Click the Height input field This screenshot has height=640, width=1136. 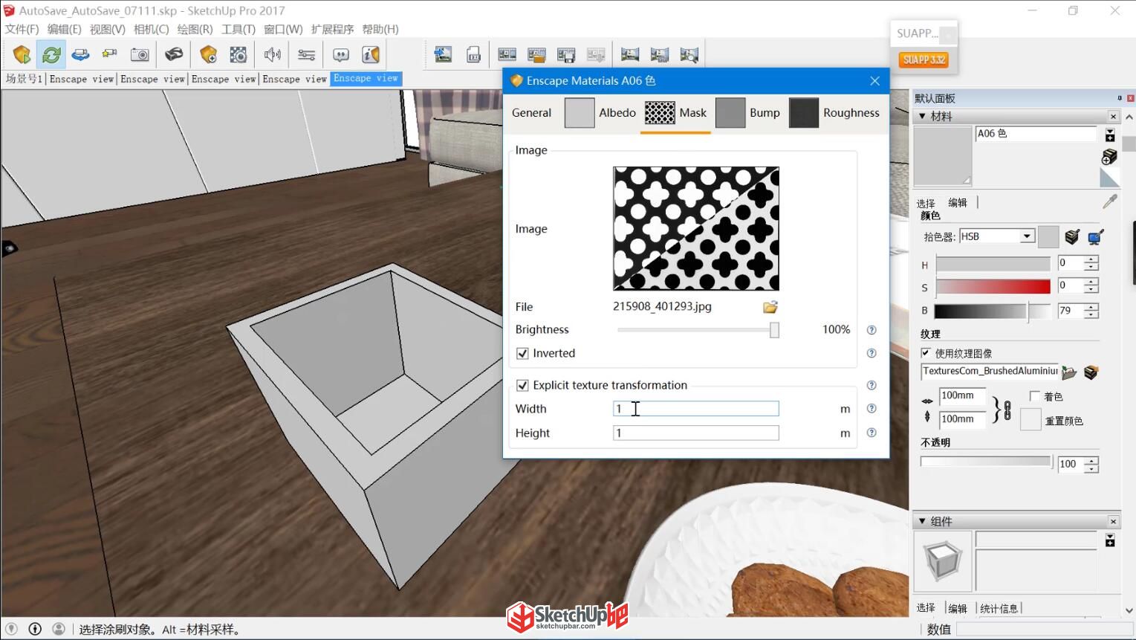coord(696,433)
